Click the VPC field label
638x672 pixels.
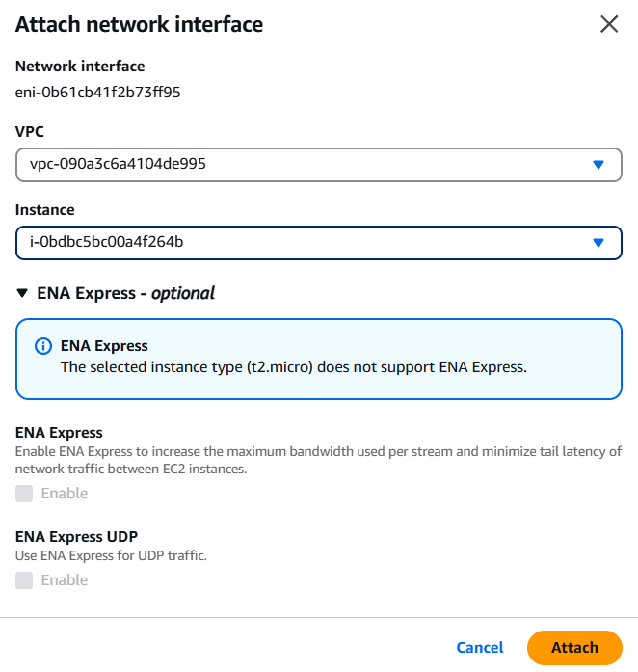tap(30, 131)
